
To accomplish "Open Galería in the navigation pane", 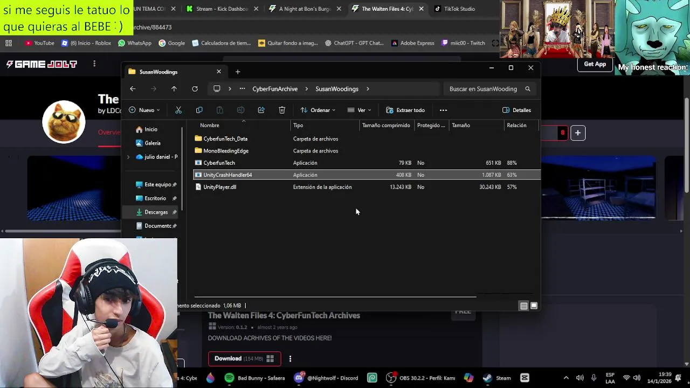I will click(148, 143).
